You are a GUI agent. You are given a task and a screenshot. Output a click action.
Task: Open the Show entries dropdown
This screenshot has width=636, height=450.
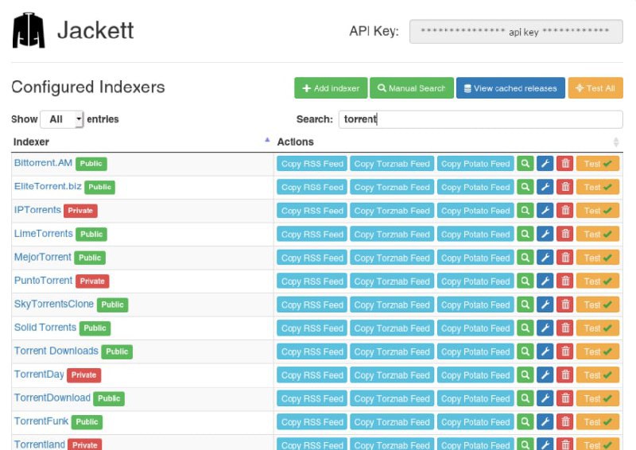62,119
